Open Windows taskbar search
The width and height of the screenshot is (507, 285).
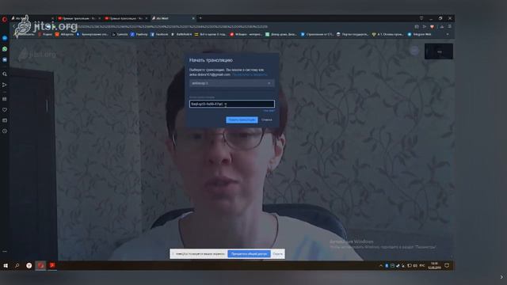(x=17, y=266)
